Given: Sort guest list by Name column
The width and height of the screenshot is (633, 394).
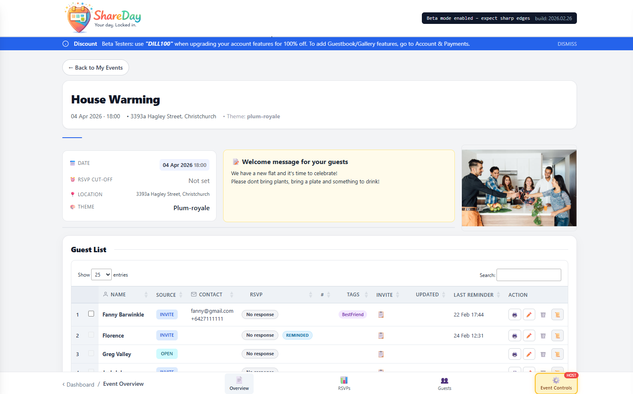Looking at the screenshot, I should tap(118, 295).
